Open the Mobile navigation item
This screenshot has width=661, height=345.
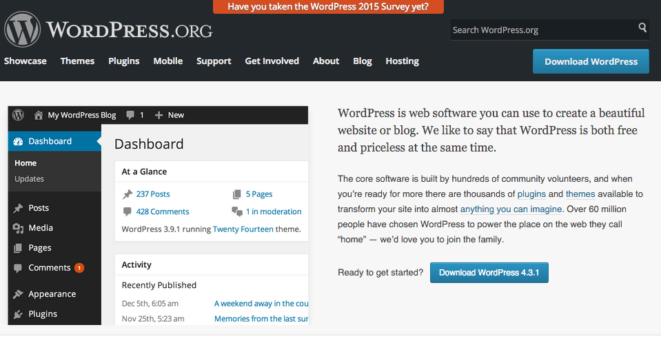[x=167, y=61]
